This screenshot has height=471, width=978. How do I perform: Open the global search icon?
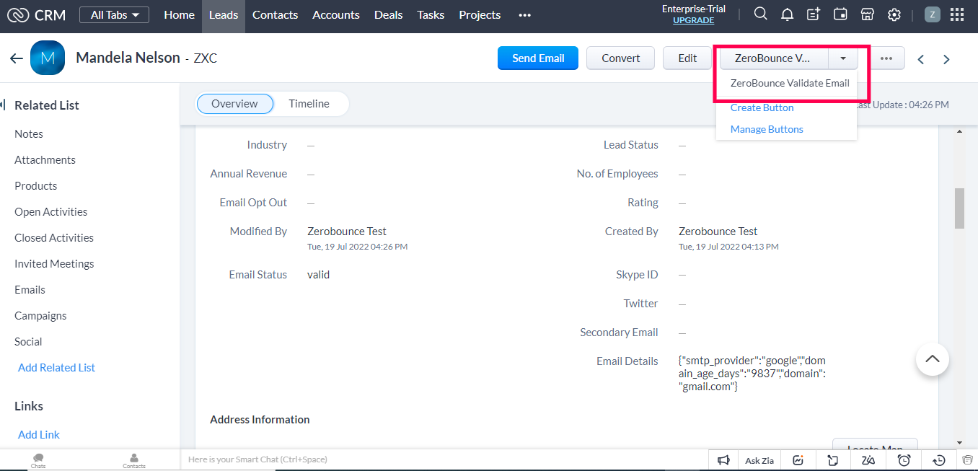tap(760, 14)
